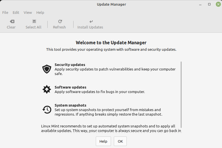The width and height of the screenshot is (222, 148).
Task: Open the Help menu in menu bar
Action: pos(40,12)
